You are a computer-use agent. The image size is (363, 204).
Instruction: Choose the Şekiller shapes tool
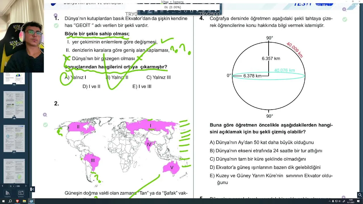156,12
